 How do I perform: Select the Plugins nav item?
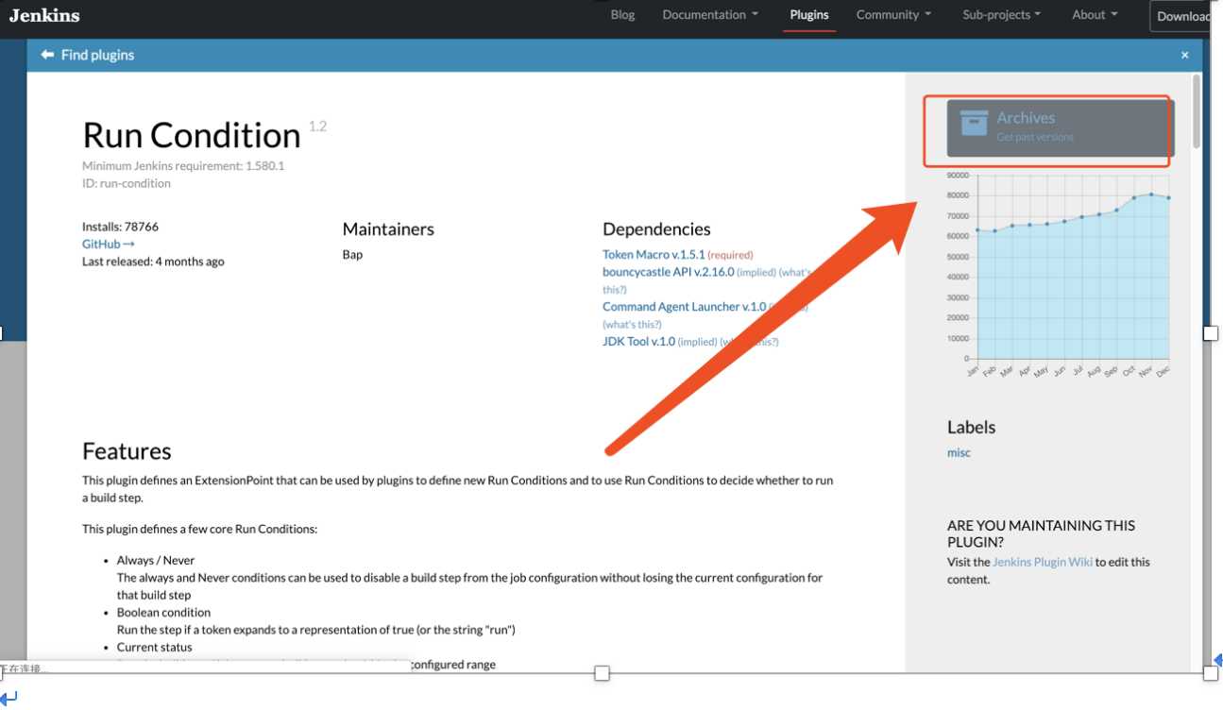click(809, 15)
